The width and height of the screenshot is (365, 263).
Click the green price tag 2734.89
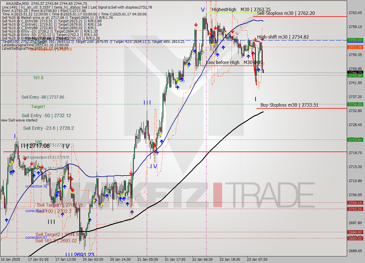(x=355, y=104)
